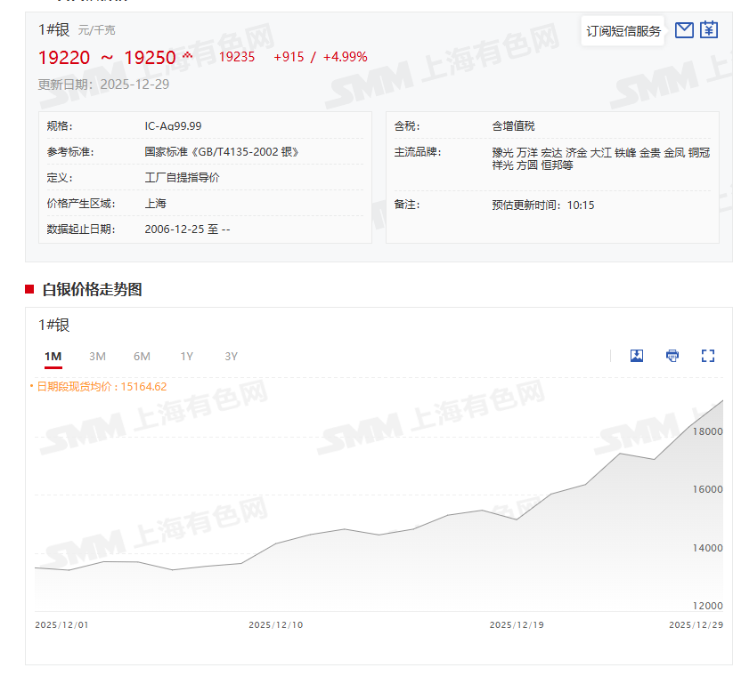Expand the chart to fullscreen

[x=708, y=356]
